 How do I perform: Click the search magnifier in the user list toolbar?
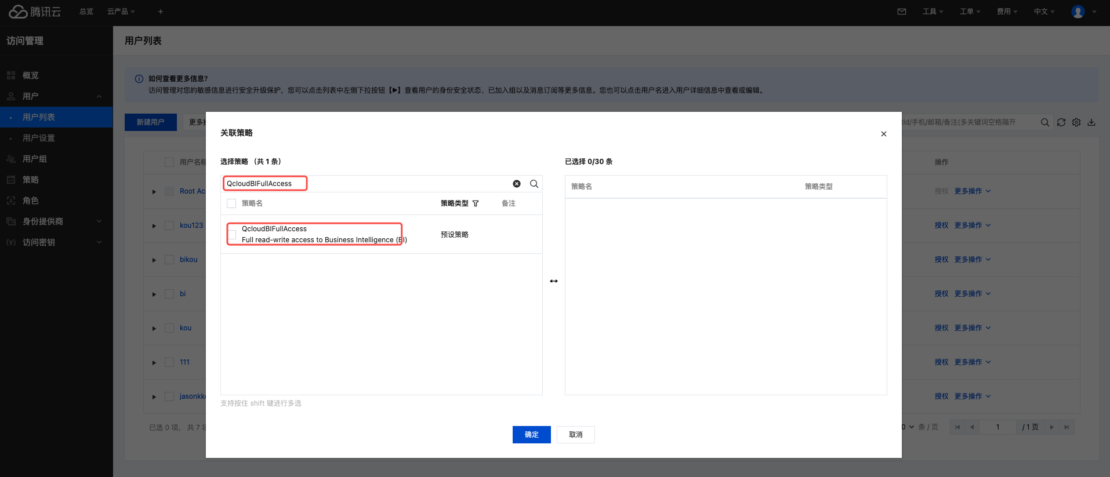point(1045,122)
